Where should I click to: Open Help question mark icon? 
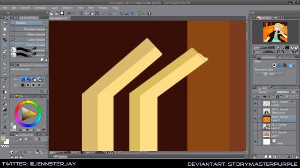tap(149, 14)
